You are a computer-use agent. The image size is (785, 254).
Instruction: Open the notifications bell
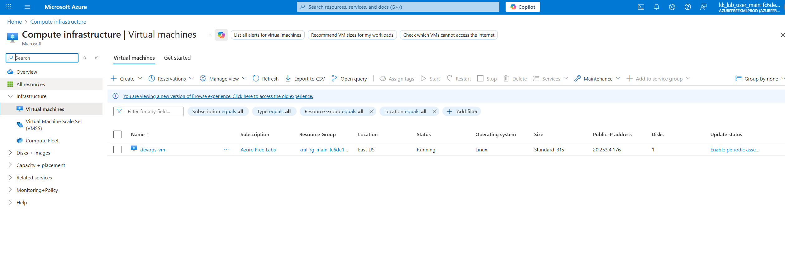pos(657,7)
